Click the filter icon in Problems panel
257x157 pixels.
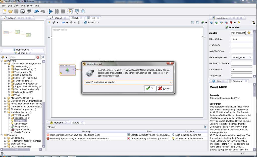point(205,127)
